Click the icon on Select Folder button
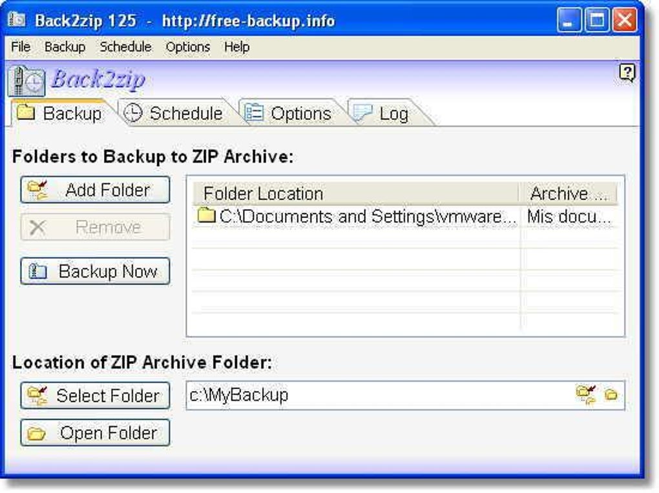 [x=37, y=396]
